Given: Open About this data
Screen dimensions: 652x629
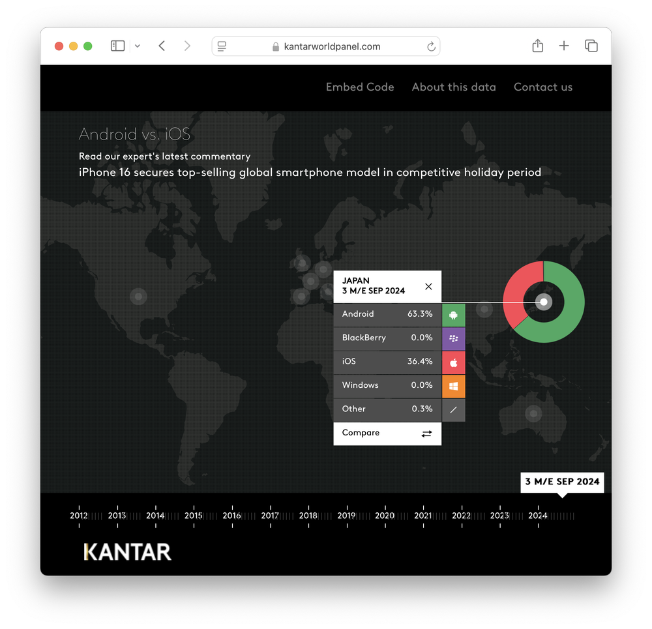Looking at the screenshot, I should pos(454,87).
